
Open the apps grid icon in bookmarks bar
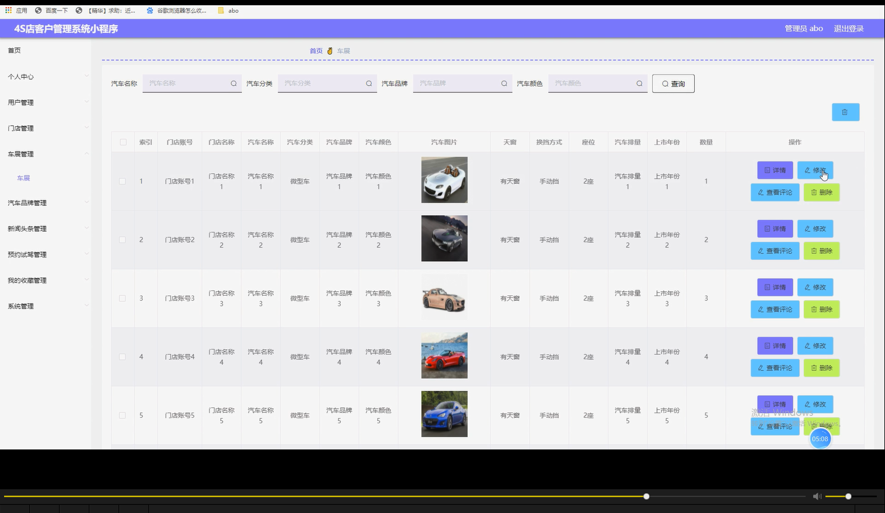click(8, 10)
